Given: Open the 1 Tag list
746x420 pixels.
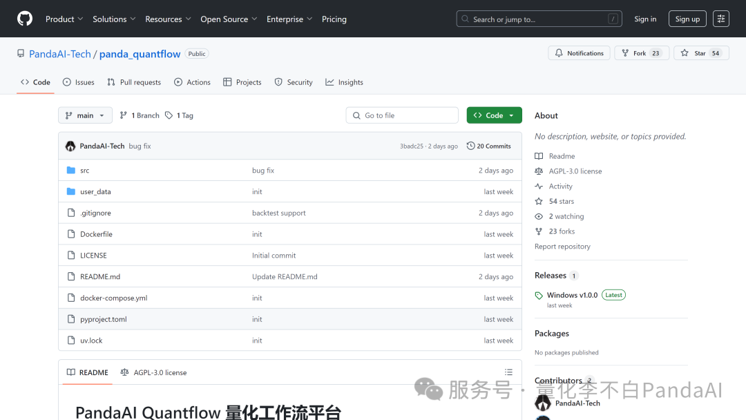Looking at the screenshot, I should pos(179,115).
